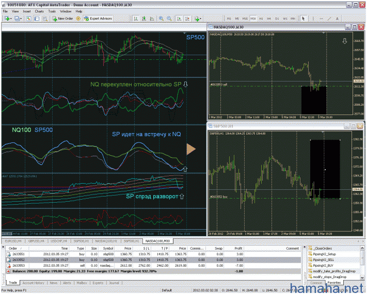Switch timeframe to M5
367x294 pixels.
click(x=237, y=19)
